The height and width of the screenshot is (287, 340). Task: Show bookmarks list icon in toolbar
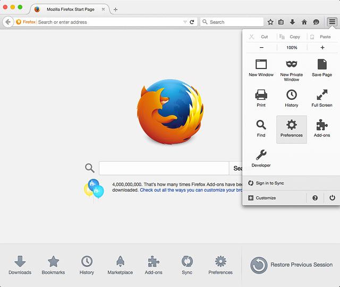(281, 22)
